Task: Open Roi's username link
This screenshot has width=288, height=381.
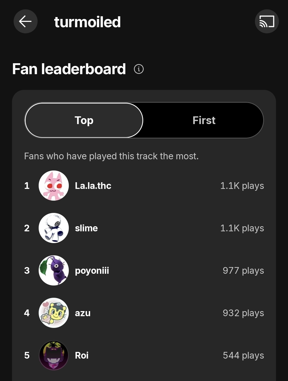Action: [x=82, y=355]
